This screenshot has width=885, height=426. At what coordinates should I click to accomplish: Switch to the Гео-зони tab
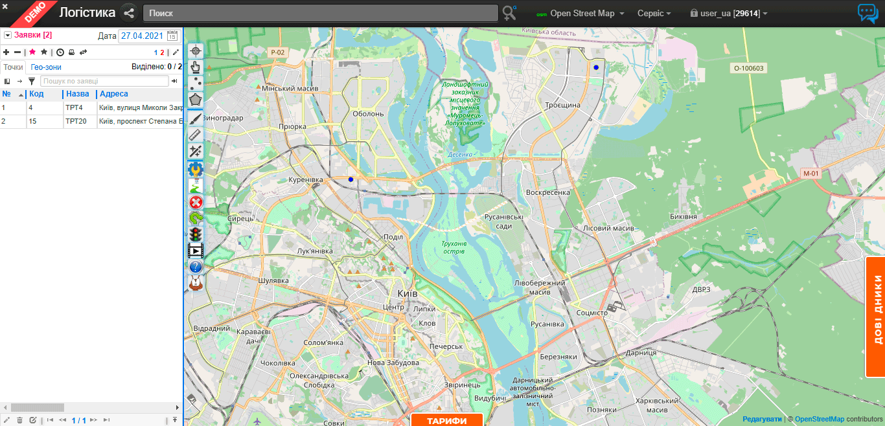coord(46,67)
